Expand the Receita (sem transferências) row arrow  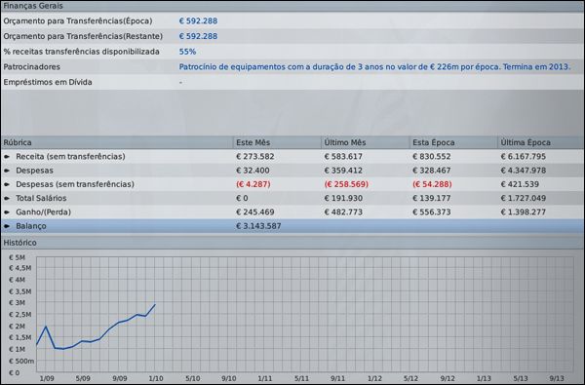point(7,157)
